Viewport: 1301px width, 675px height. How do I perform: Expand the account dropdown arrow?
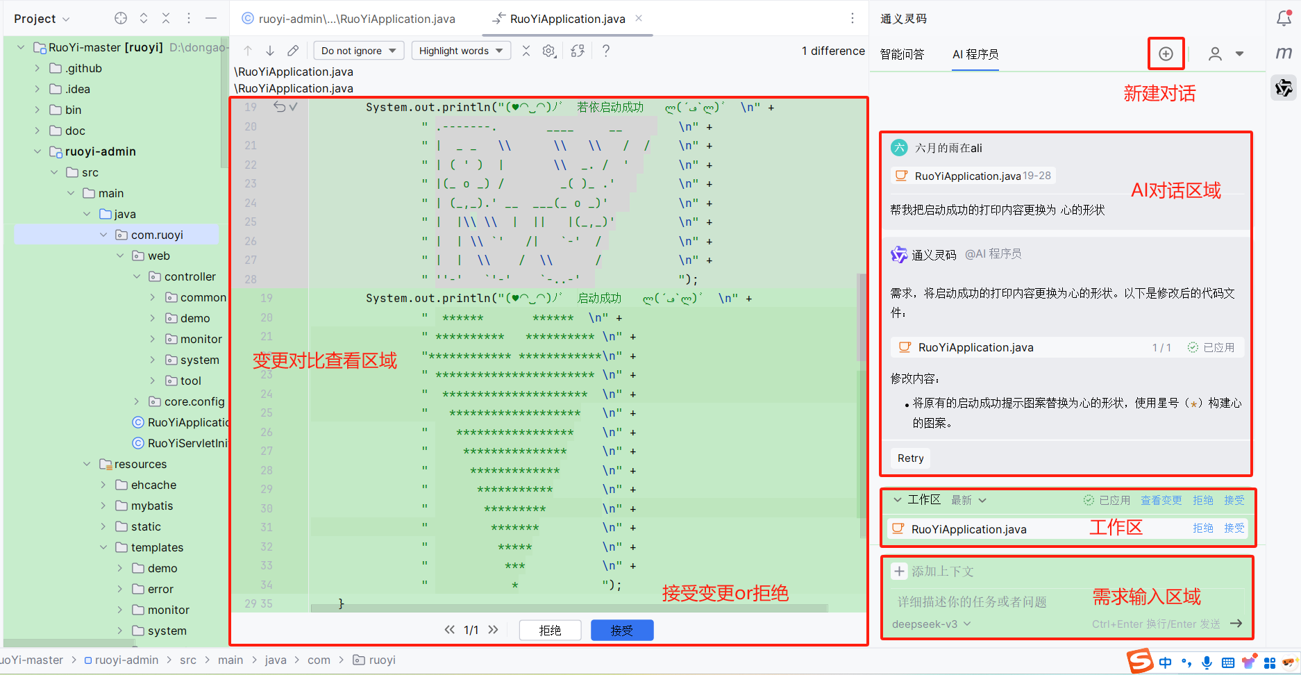click(x=1239, y=53)
